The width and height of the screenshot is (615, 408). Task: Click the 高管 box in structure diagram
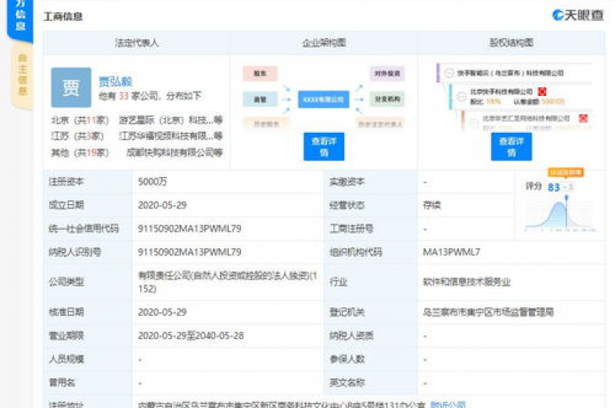point(259,99)
